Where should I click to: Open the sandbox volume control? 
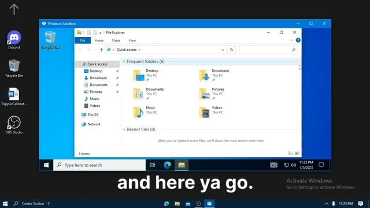[x=294, y=165]
